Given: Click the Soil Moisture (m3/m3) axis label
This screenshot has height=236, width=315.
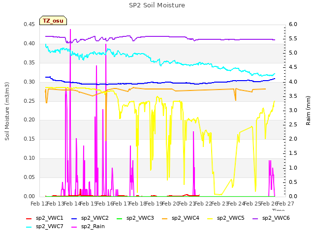Looking at the screenshot, I should point(7,111).
